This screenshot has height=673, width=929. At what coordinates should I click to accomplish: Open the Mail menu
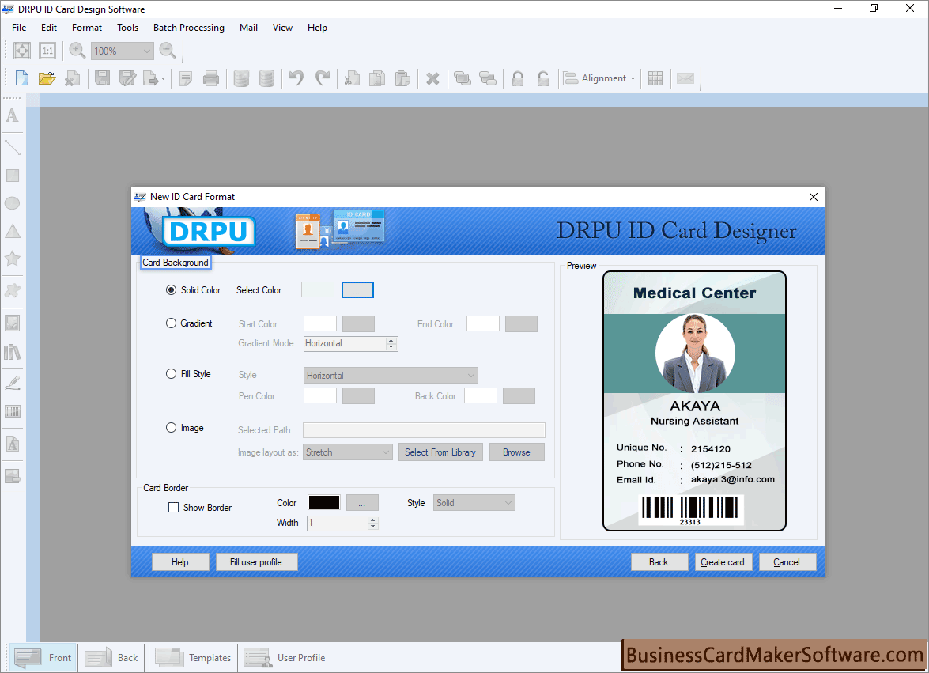pyautogui.click(x=248, y=27)
